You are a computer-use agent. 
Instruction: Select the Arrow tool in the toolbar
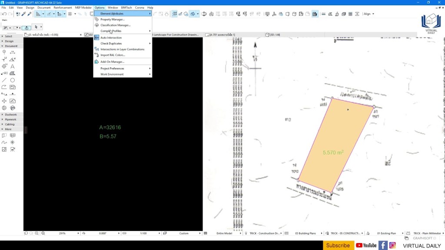pyautogui.click(x=37, y=26)
